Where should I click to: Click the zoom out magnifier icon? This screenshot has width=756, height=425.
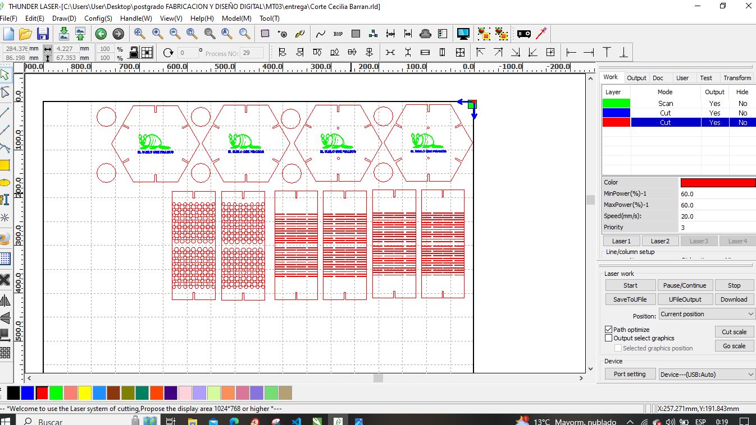175,34
